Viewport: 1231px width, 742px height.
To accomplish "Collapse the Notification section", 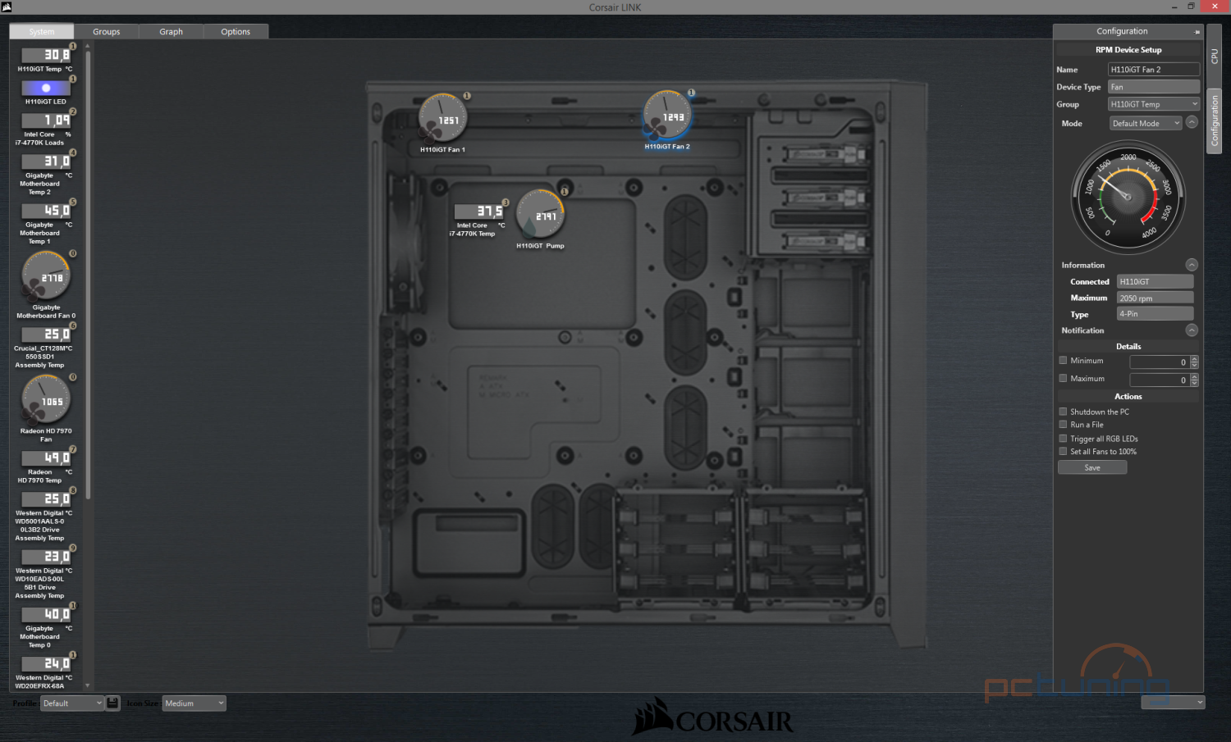I will coord(1192,330).
